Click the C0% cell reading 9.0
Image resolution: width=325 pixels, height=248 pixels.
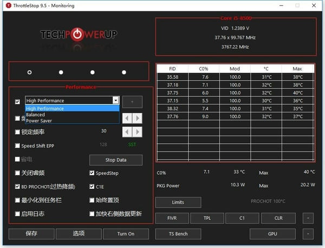(205, 117)
